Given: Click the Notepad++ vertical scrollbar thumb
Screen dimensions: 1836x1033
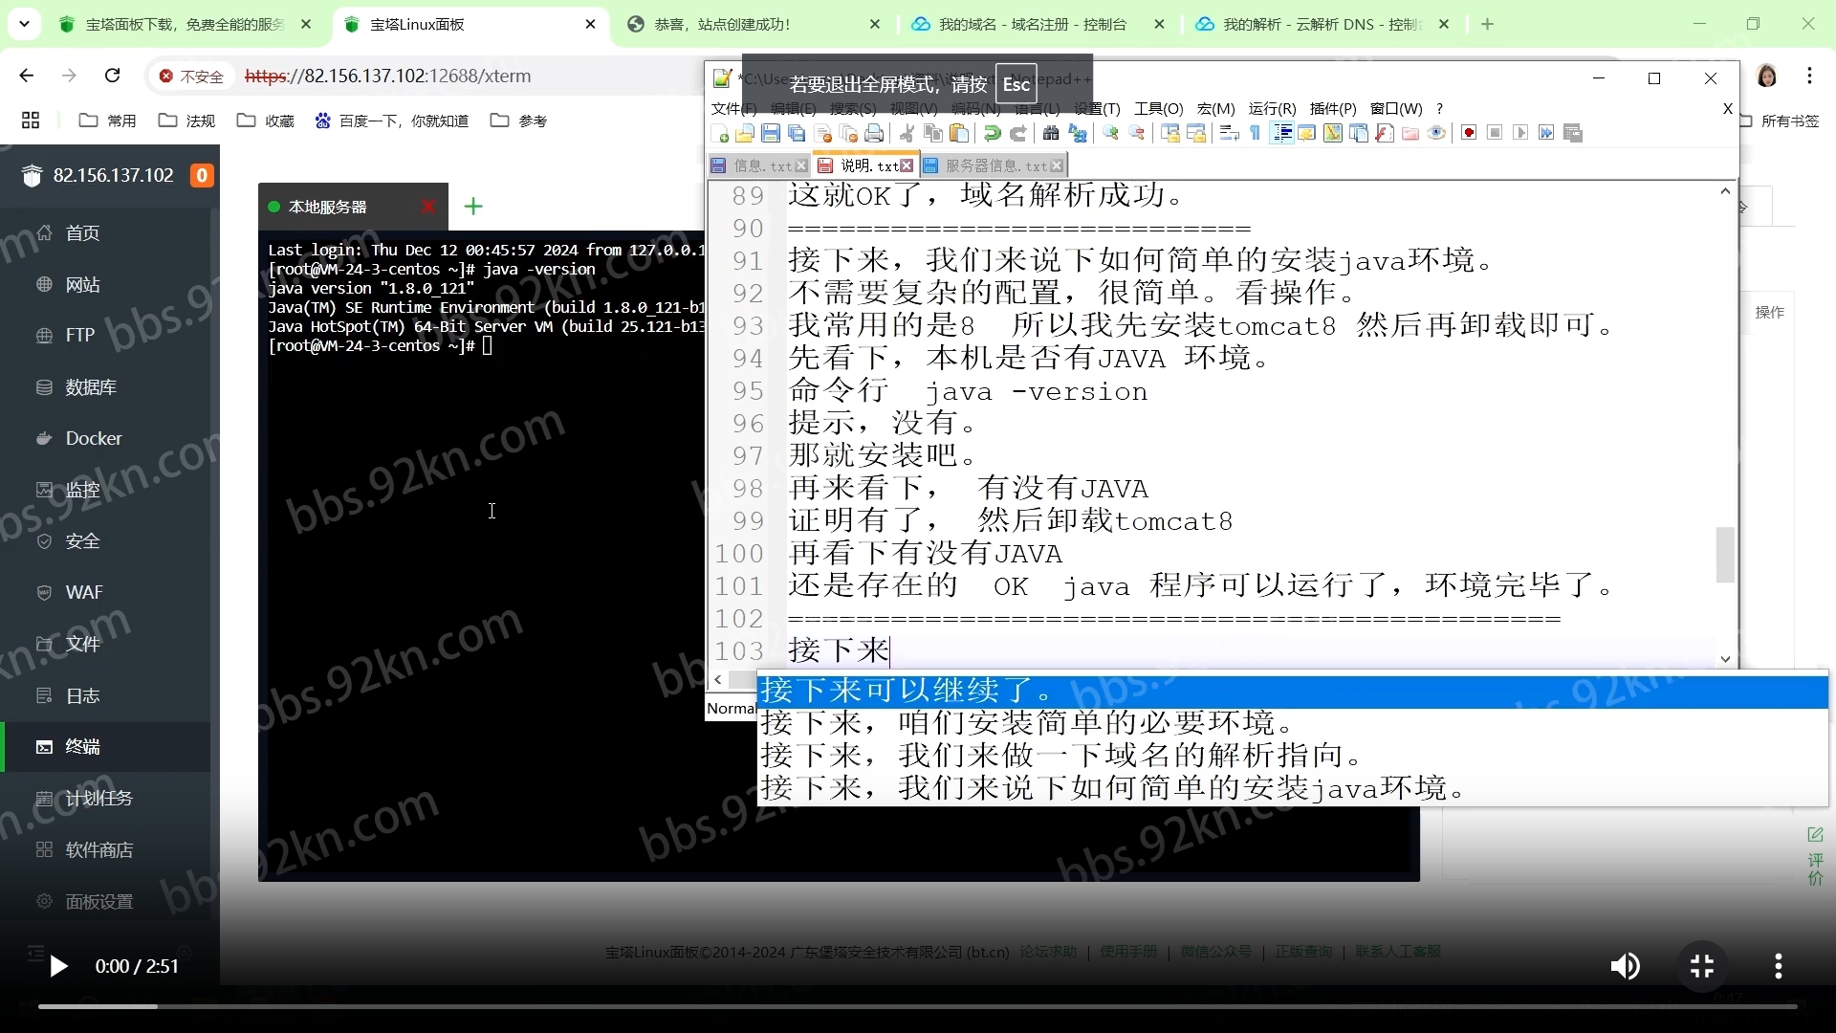Looking at the screenshot, I should point(1725,555).
